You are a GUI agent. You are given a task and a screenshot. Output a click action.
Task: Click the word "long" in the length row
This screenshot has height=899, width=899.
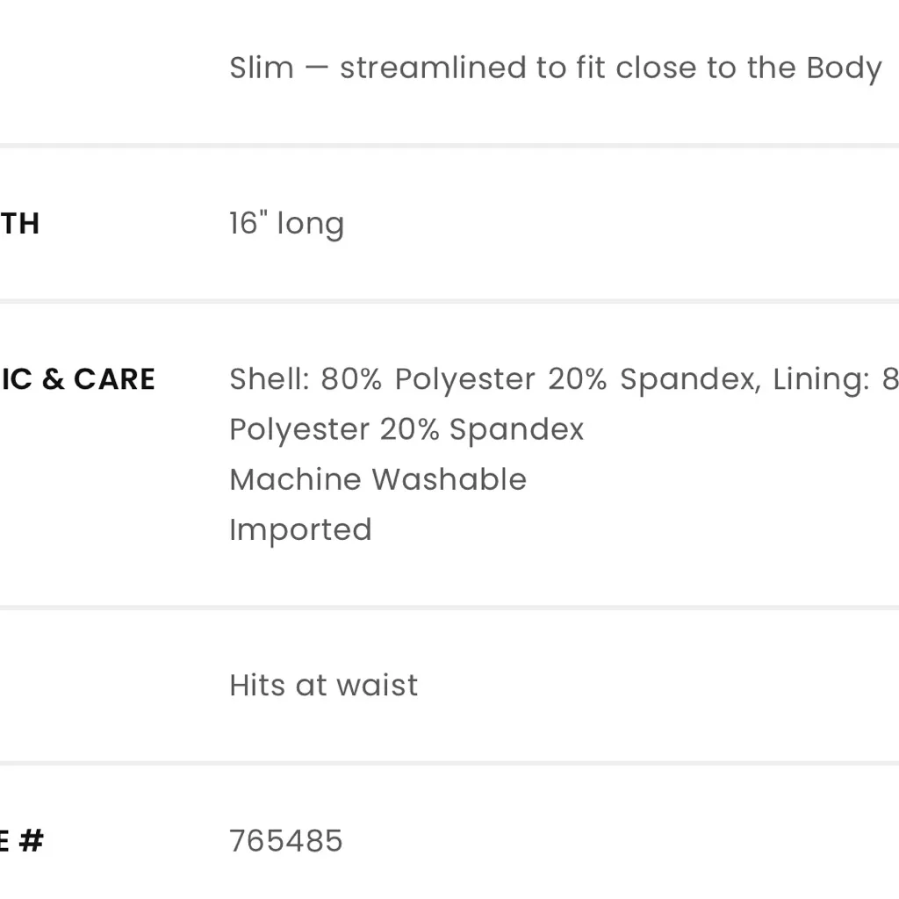[x=310, y=225]
